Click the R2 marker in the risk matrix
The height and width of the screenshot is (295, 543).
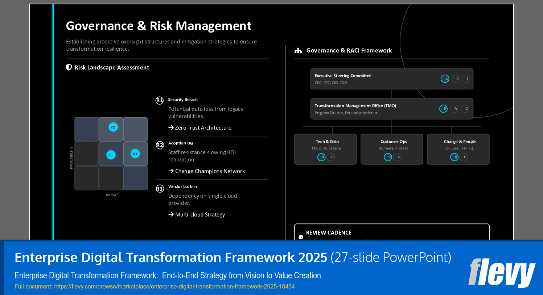click(112, 127)
